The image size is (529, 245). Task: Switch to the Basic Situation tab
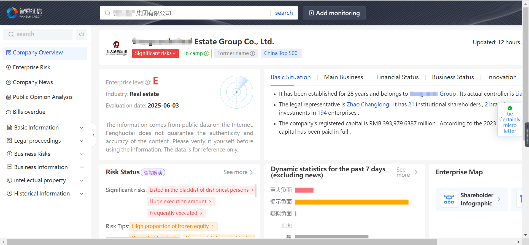click(291, 77)
